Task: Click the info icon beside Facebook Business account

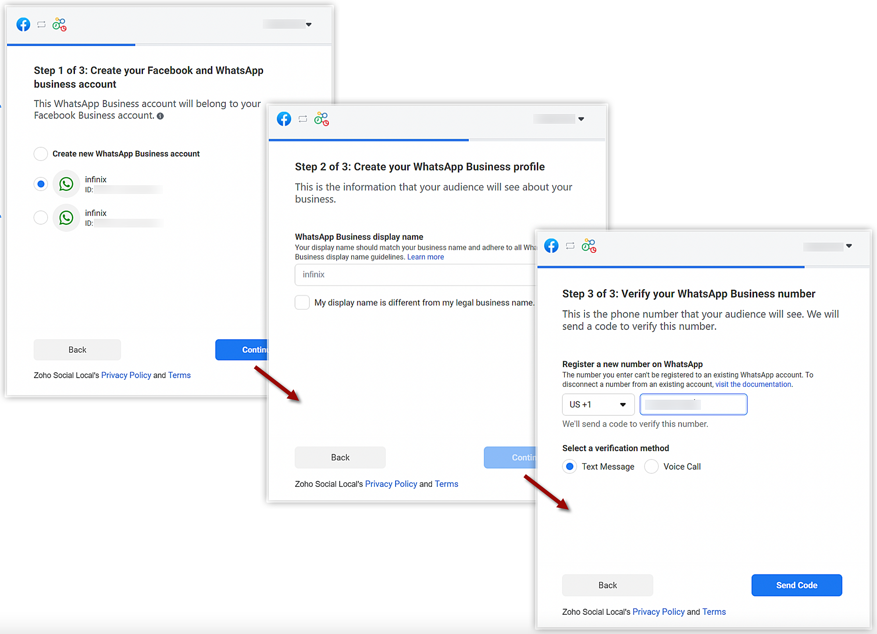Action: [160, 116]
